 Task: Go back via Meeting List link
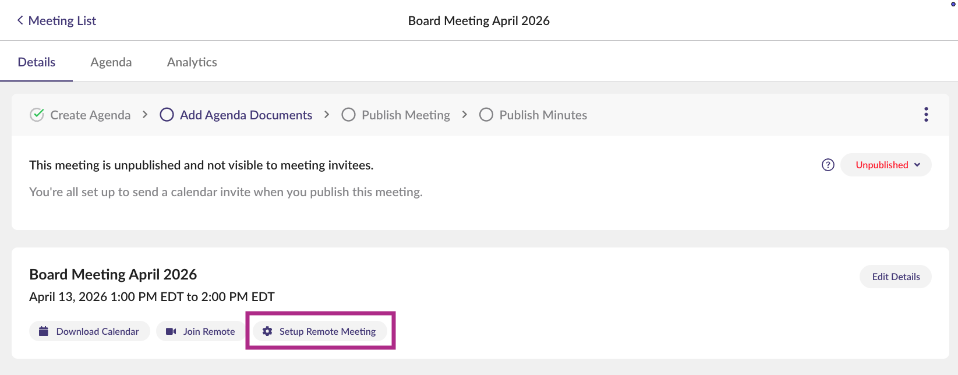62,20
